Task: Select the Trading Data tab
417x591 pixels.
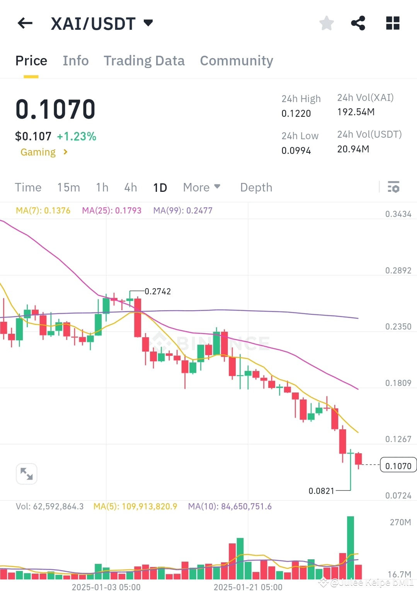Action: pos(144,60)
